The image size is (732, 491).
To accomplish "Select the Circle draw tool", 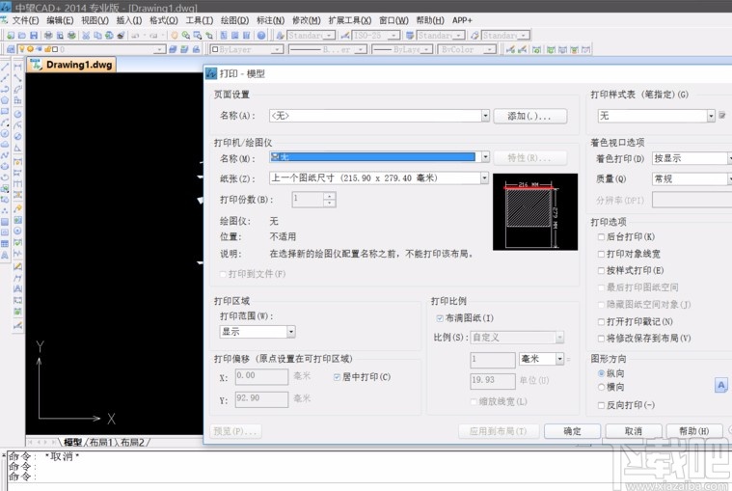I will click(5, 133).
